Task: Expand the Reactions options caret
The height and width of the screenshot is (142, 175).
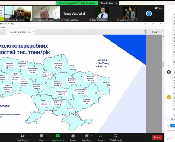Action: coord(91,136)
